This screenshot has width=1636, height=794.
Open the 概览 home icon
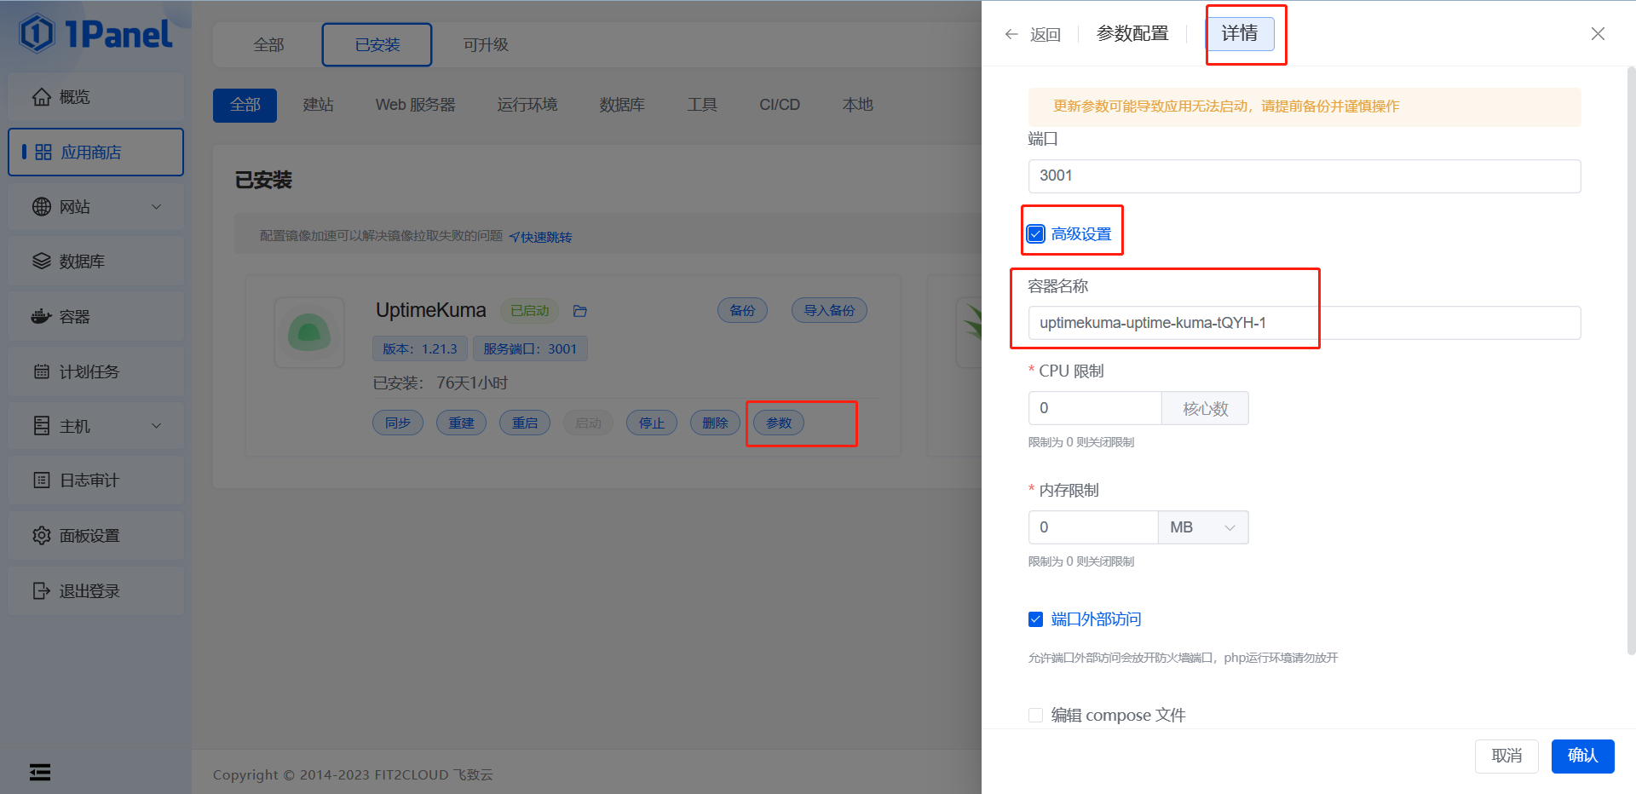[42, 97]
